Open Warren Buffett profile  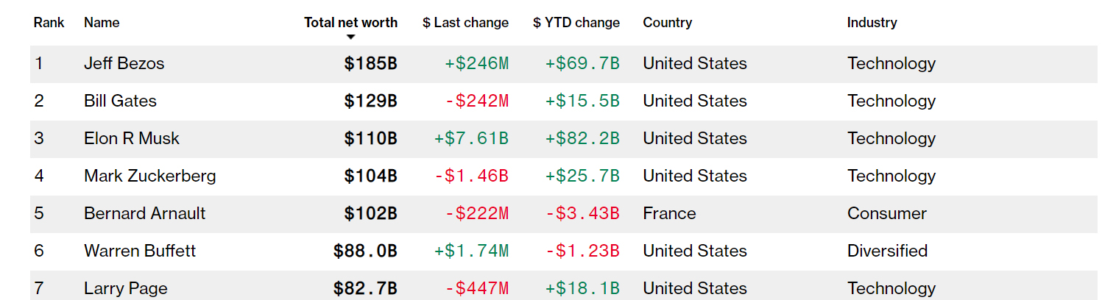(140, 251)
